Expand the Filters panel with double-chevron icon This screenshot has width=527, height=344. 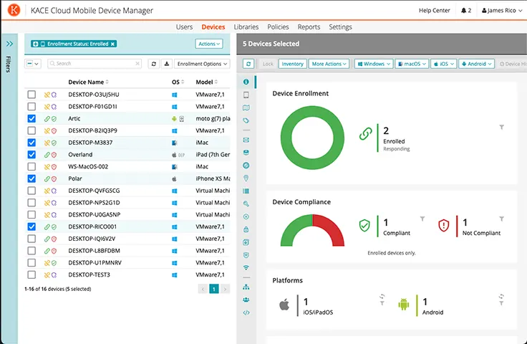pos(9,44)
